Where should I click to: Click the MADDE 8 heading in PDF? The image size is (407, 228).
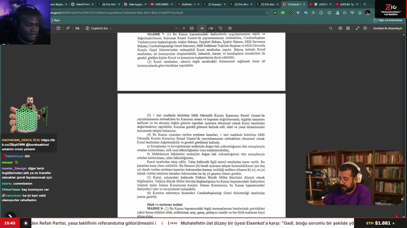tap(155, 208)
